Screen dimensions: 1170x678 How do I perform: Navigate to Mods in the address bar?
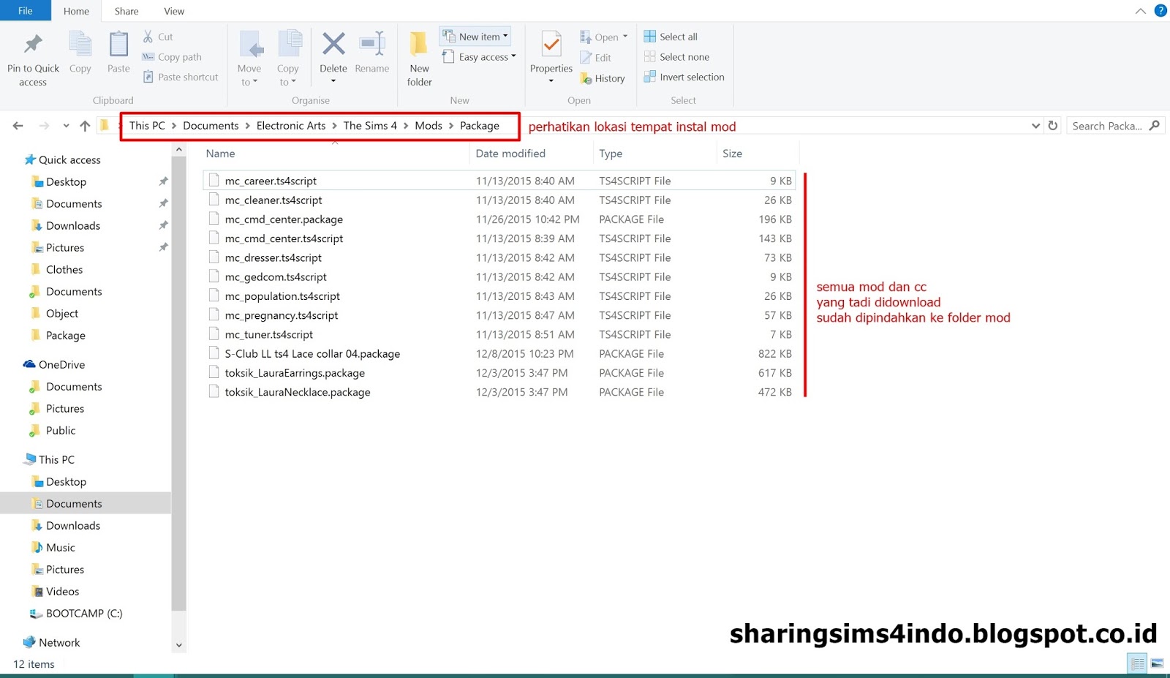(x=429, y=126)
